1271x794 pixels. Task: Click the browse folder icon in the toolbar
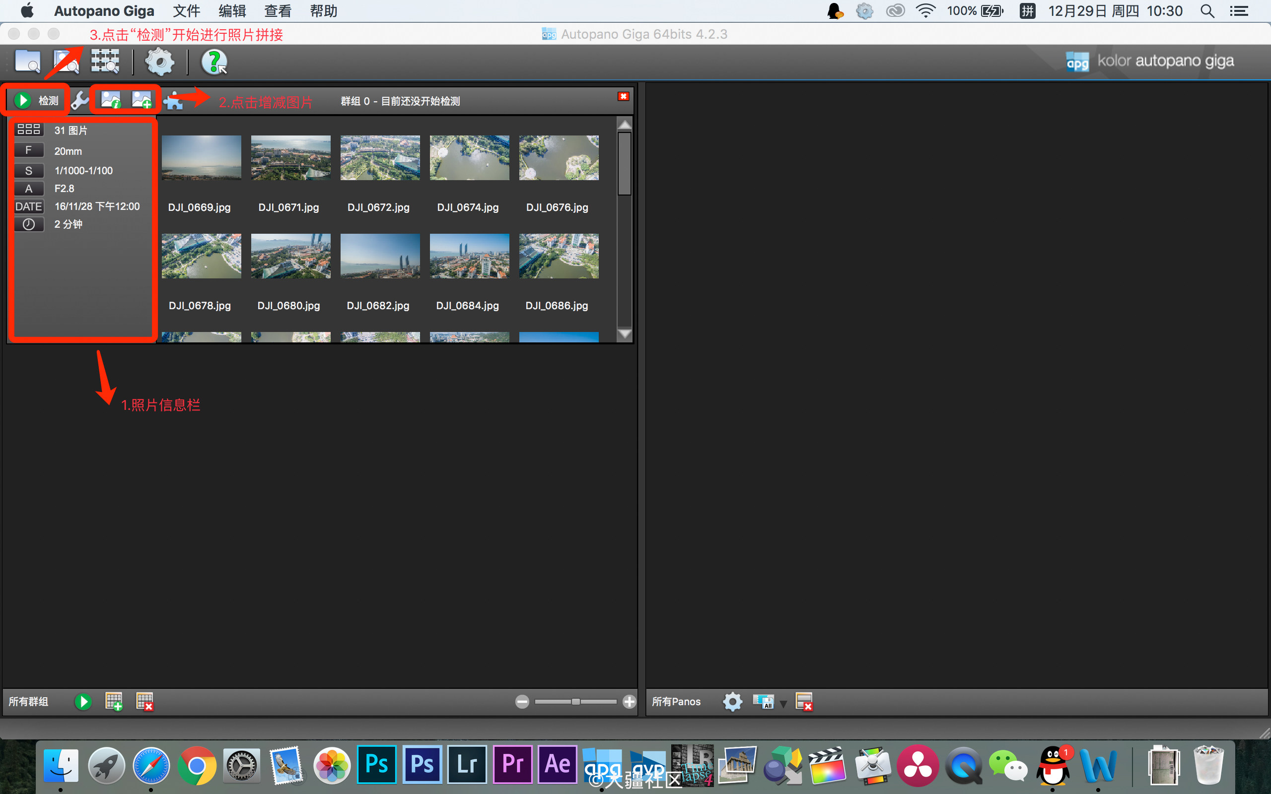click(27, 62)
